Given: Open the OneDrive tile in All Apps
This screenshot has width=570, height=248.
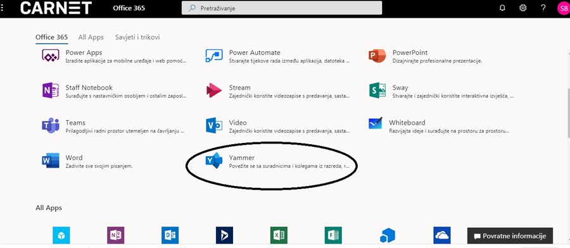Looking at the screenshot, I should pos(442,235).
